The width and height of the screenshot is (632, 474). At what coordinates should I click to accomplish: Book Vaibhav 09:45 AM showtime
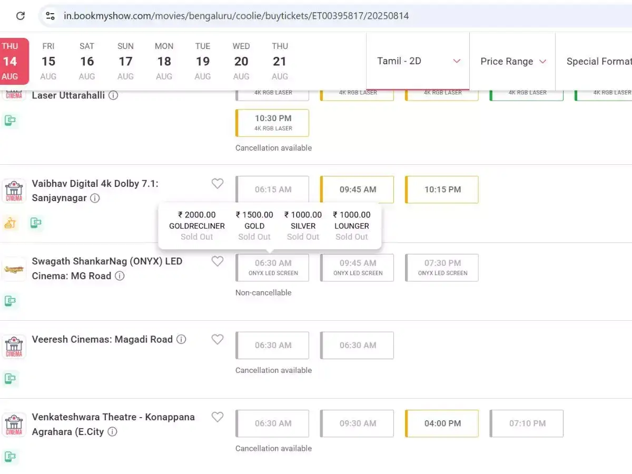point(357,190)
